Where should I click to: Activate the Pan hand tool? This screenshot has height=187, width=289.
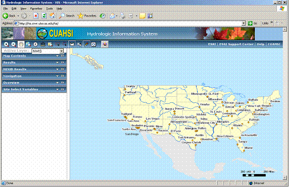[x=21, y=44]
